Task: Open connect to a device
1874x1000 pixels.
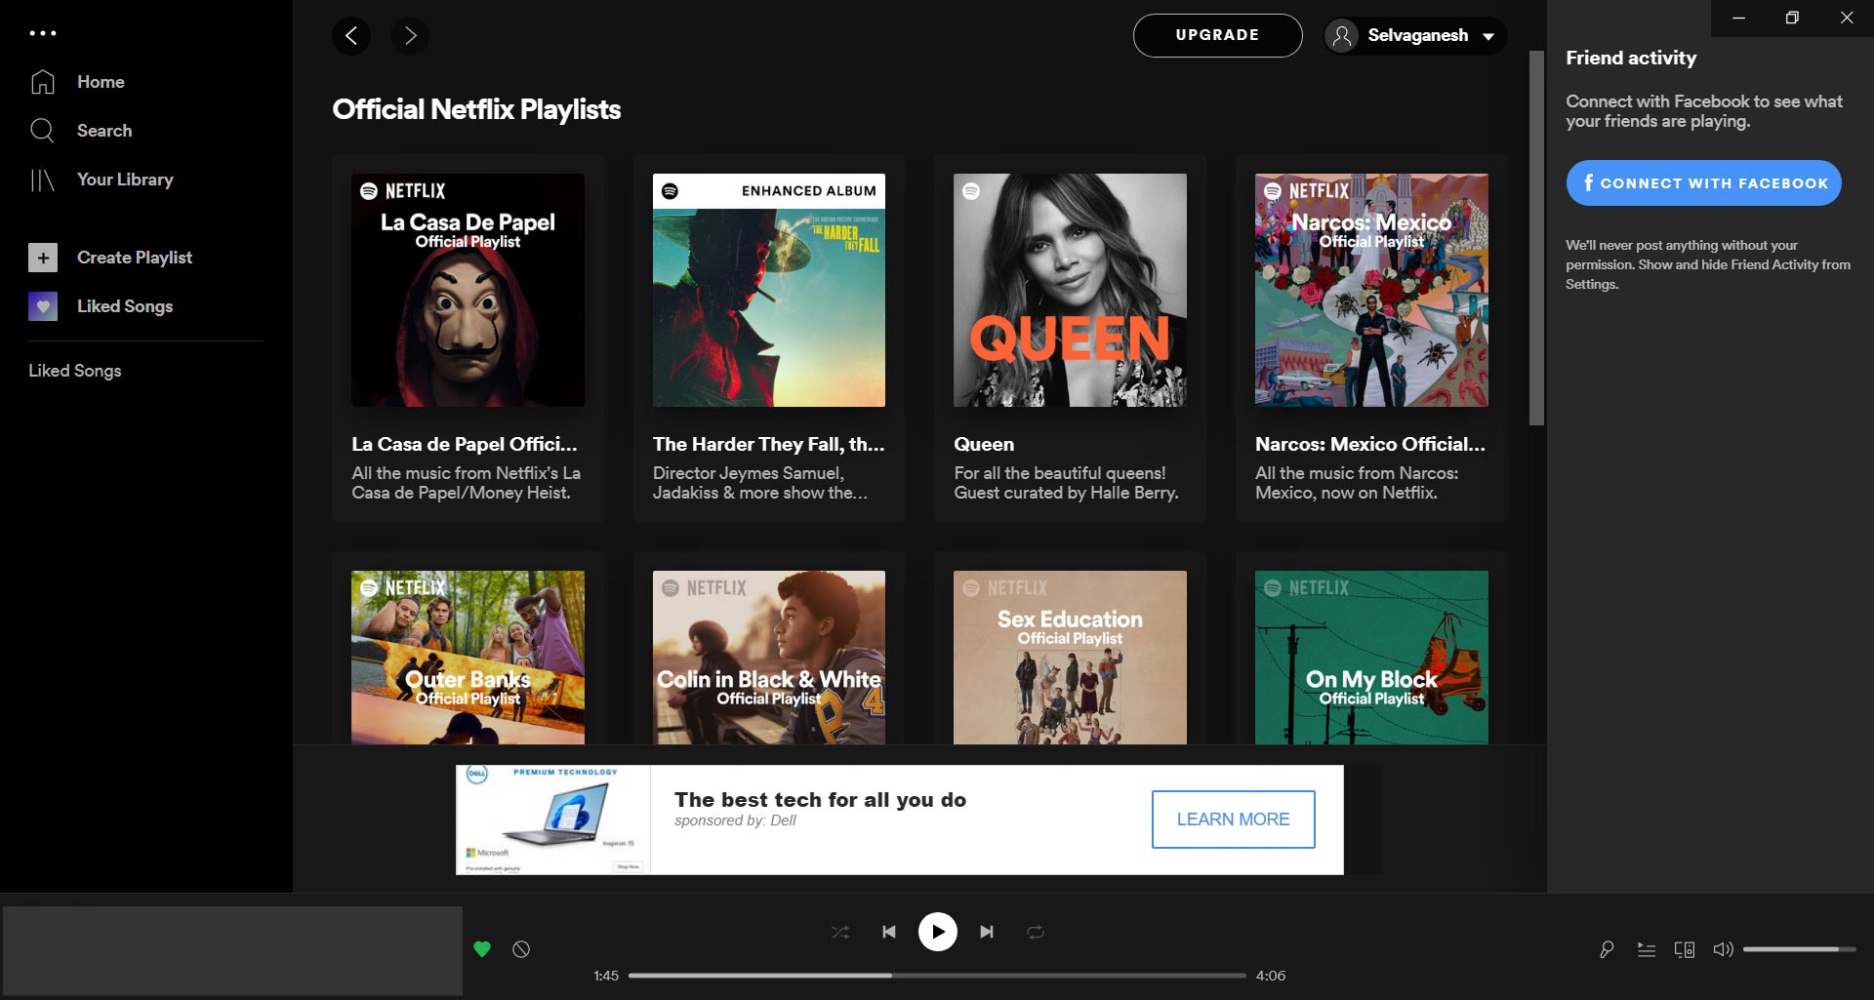Action: click(x=1685, y=949)
